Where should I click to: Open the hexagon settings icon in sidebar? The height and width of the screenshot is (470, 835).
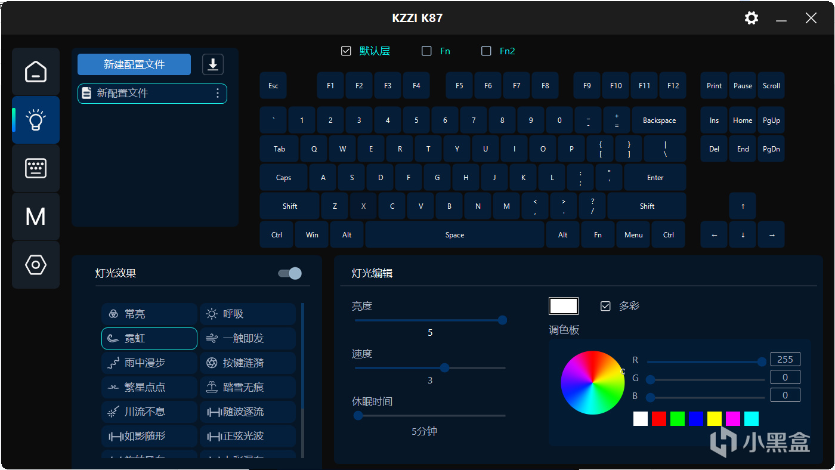tap(36, 265)
